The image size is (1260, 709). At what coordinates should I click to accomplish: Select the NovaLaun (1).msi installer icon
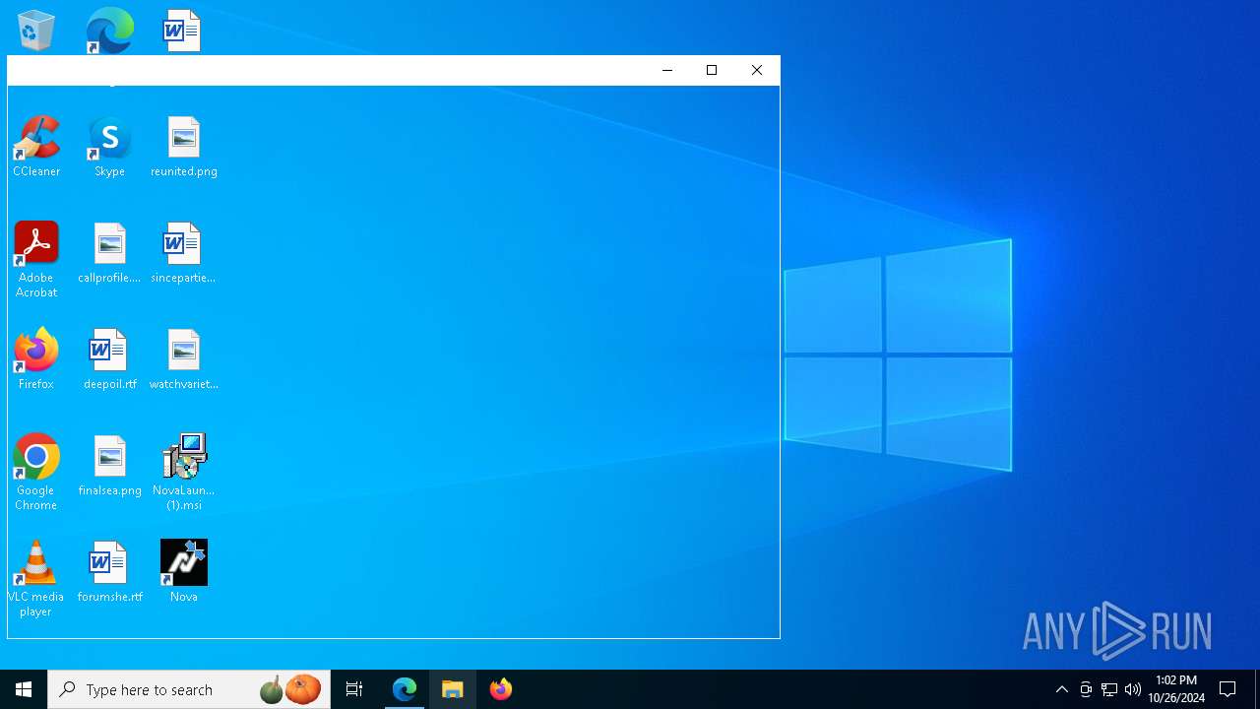pyautogui.click(x=183, y=472)
